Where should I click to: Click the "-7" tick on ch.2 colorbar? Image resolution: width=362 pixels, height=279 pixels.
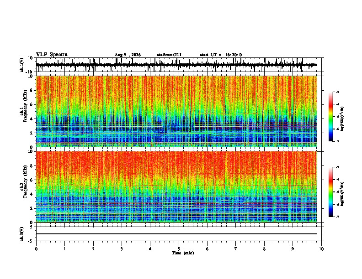[337, 217]
